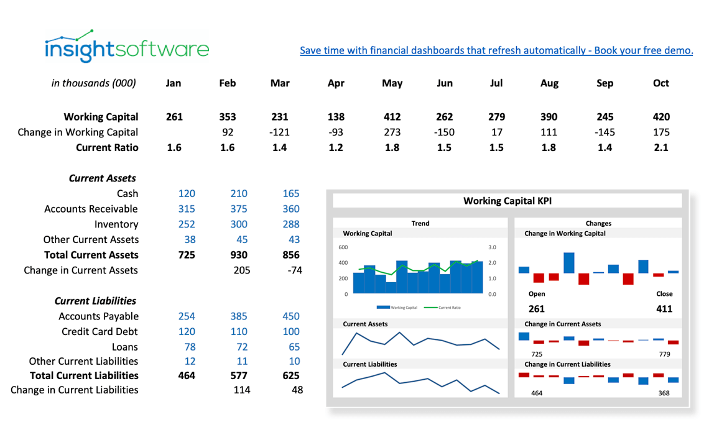709x427 pixels.
Task: Select the Current Liabilities section heading
Action: pyautogui.click(x=97, y=300)
